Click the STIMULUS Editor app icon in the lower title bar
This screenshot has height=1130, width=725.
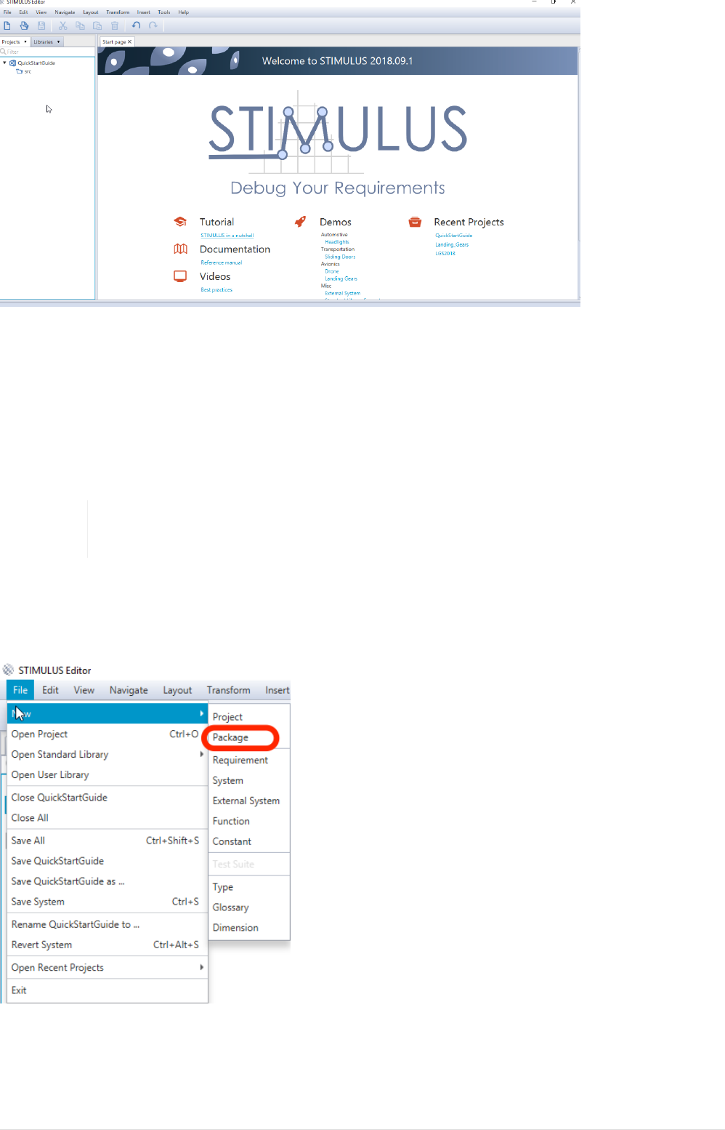point(9,670)
